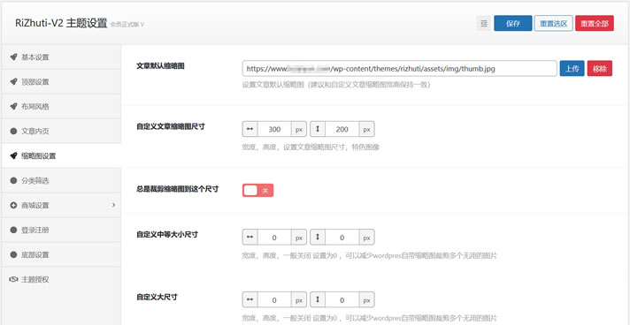This screenshot has width=630, height=325.
Task: Click width arrow icon in 自定义大尺寸
Action: (x=250, y=299)
